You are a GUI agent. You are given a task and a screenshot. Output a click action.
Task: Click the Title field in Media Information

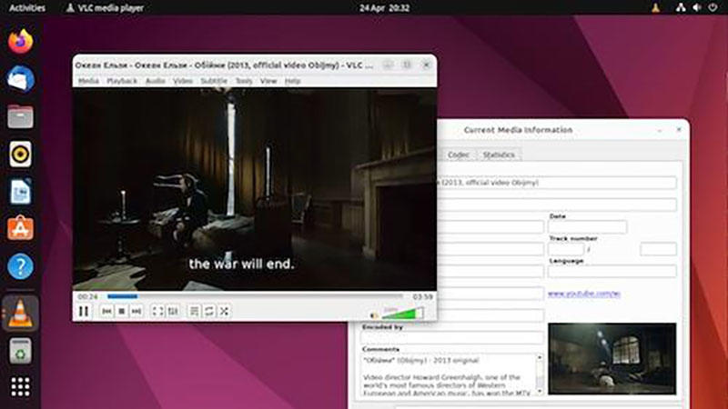[x=556, y=183]
